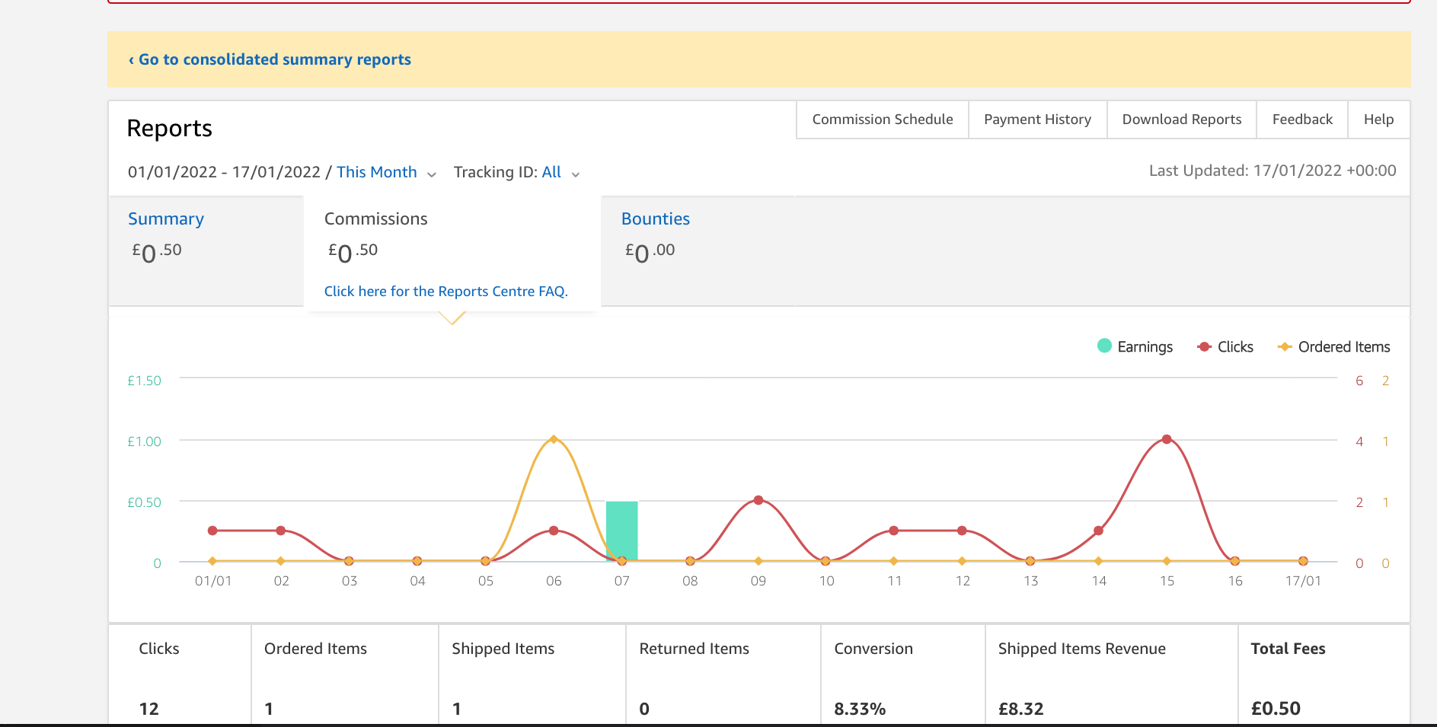Click the Clicks data point on 09
The image size is (1437, 727).
[x=758, y=500]
